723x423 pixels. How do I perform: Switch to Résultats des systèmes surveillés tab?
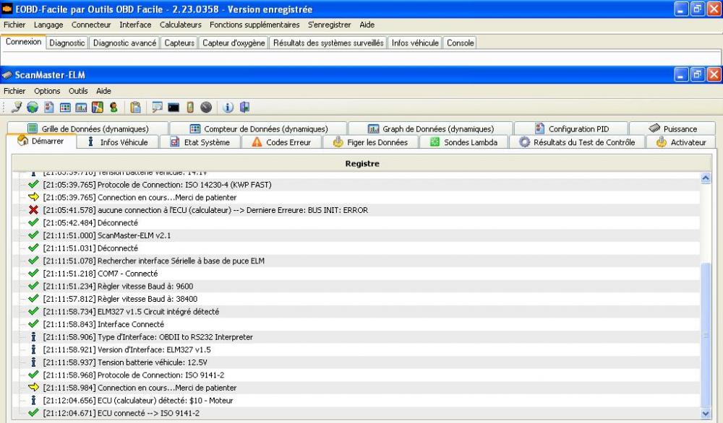(x=328, y=43)
